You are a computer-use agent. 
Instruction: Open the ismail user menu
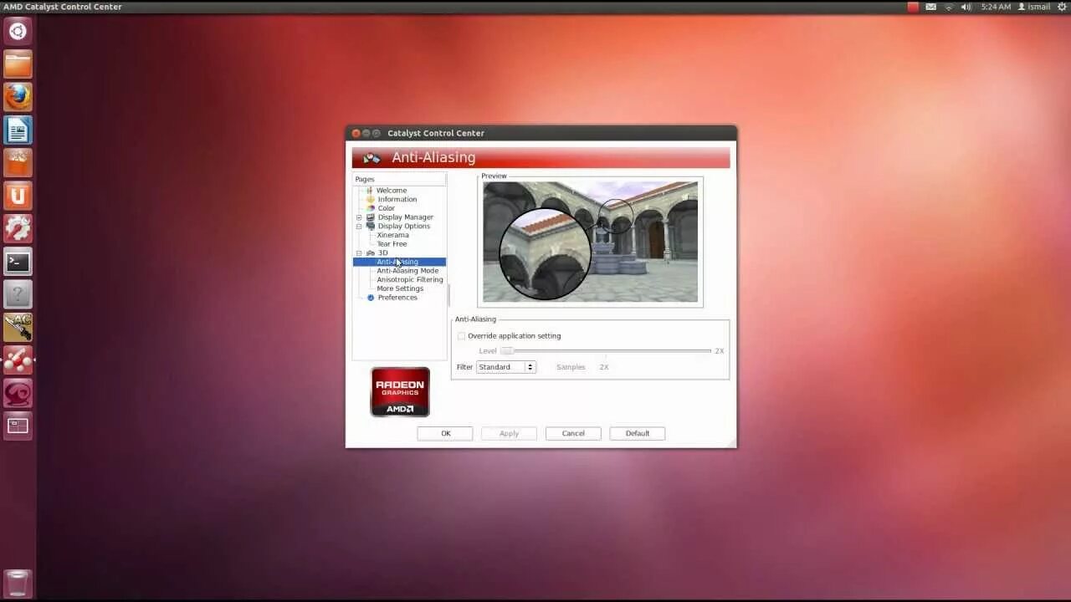(x=1033, y=7)
